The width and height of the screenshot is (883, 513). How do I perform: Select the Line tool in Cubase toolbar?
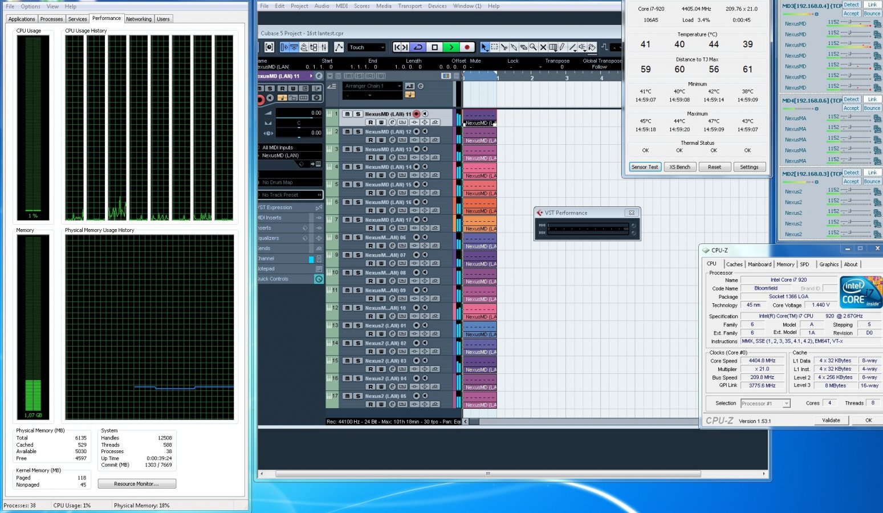pyautogui.click(x=572, y=47)
